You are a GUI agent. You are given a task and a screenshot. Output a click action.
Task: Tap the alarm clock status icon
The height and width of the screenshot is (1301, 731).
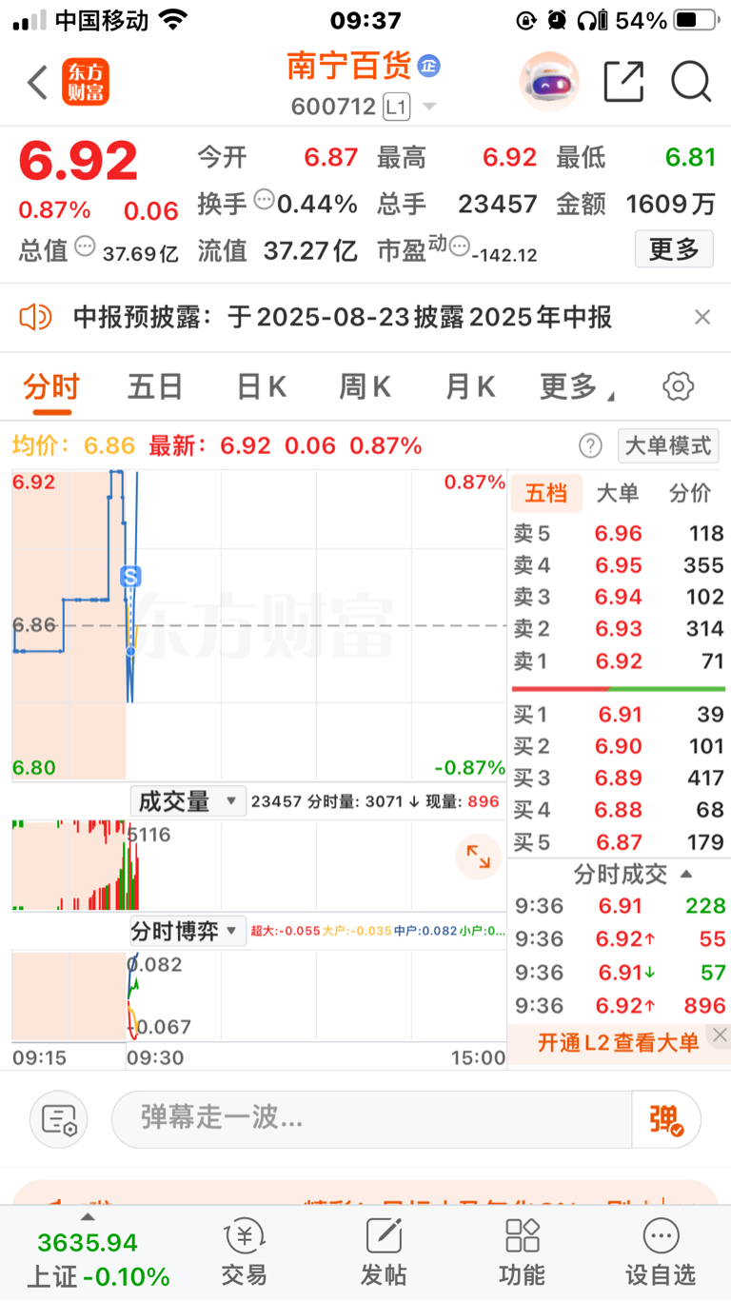[x=558, y=20]
